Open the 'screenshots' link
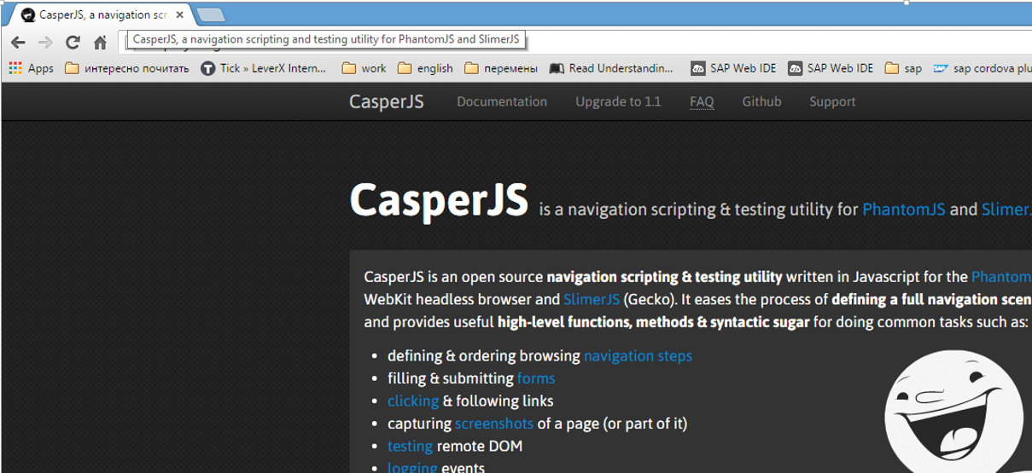Screen dimensions: 1032x473 point(494,423)
